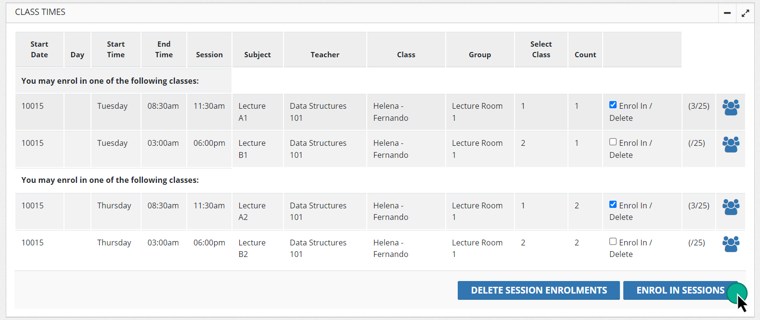Expand Class Times panel to fullscreen
The width and height of the screenshot is (760, 320).
tap(745, 13)
